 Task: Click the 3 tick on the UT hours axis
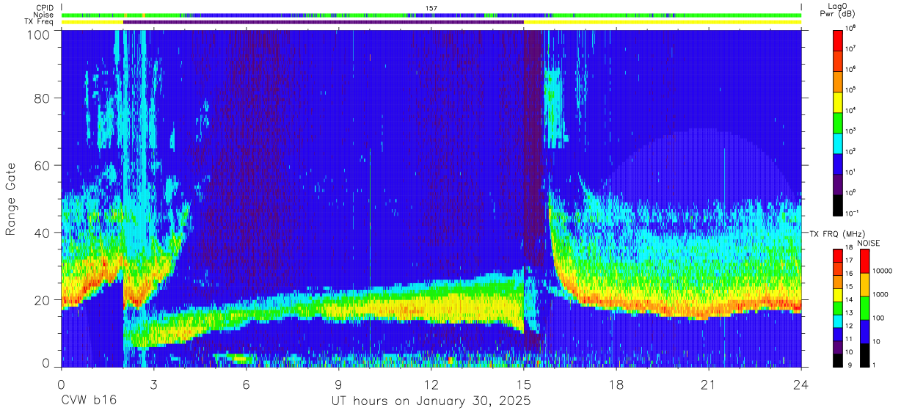click(x=153, y=384)
